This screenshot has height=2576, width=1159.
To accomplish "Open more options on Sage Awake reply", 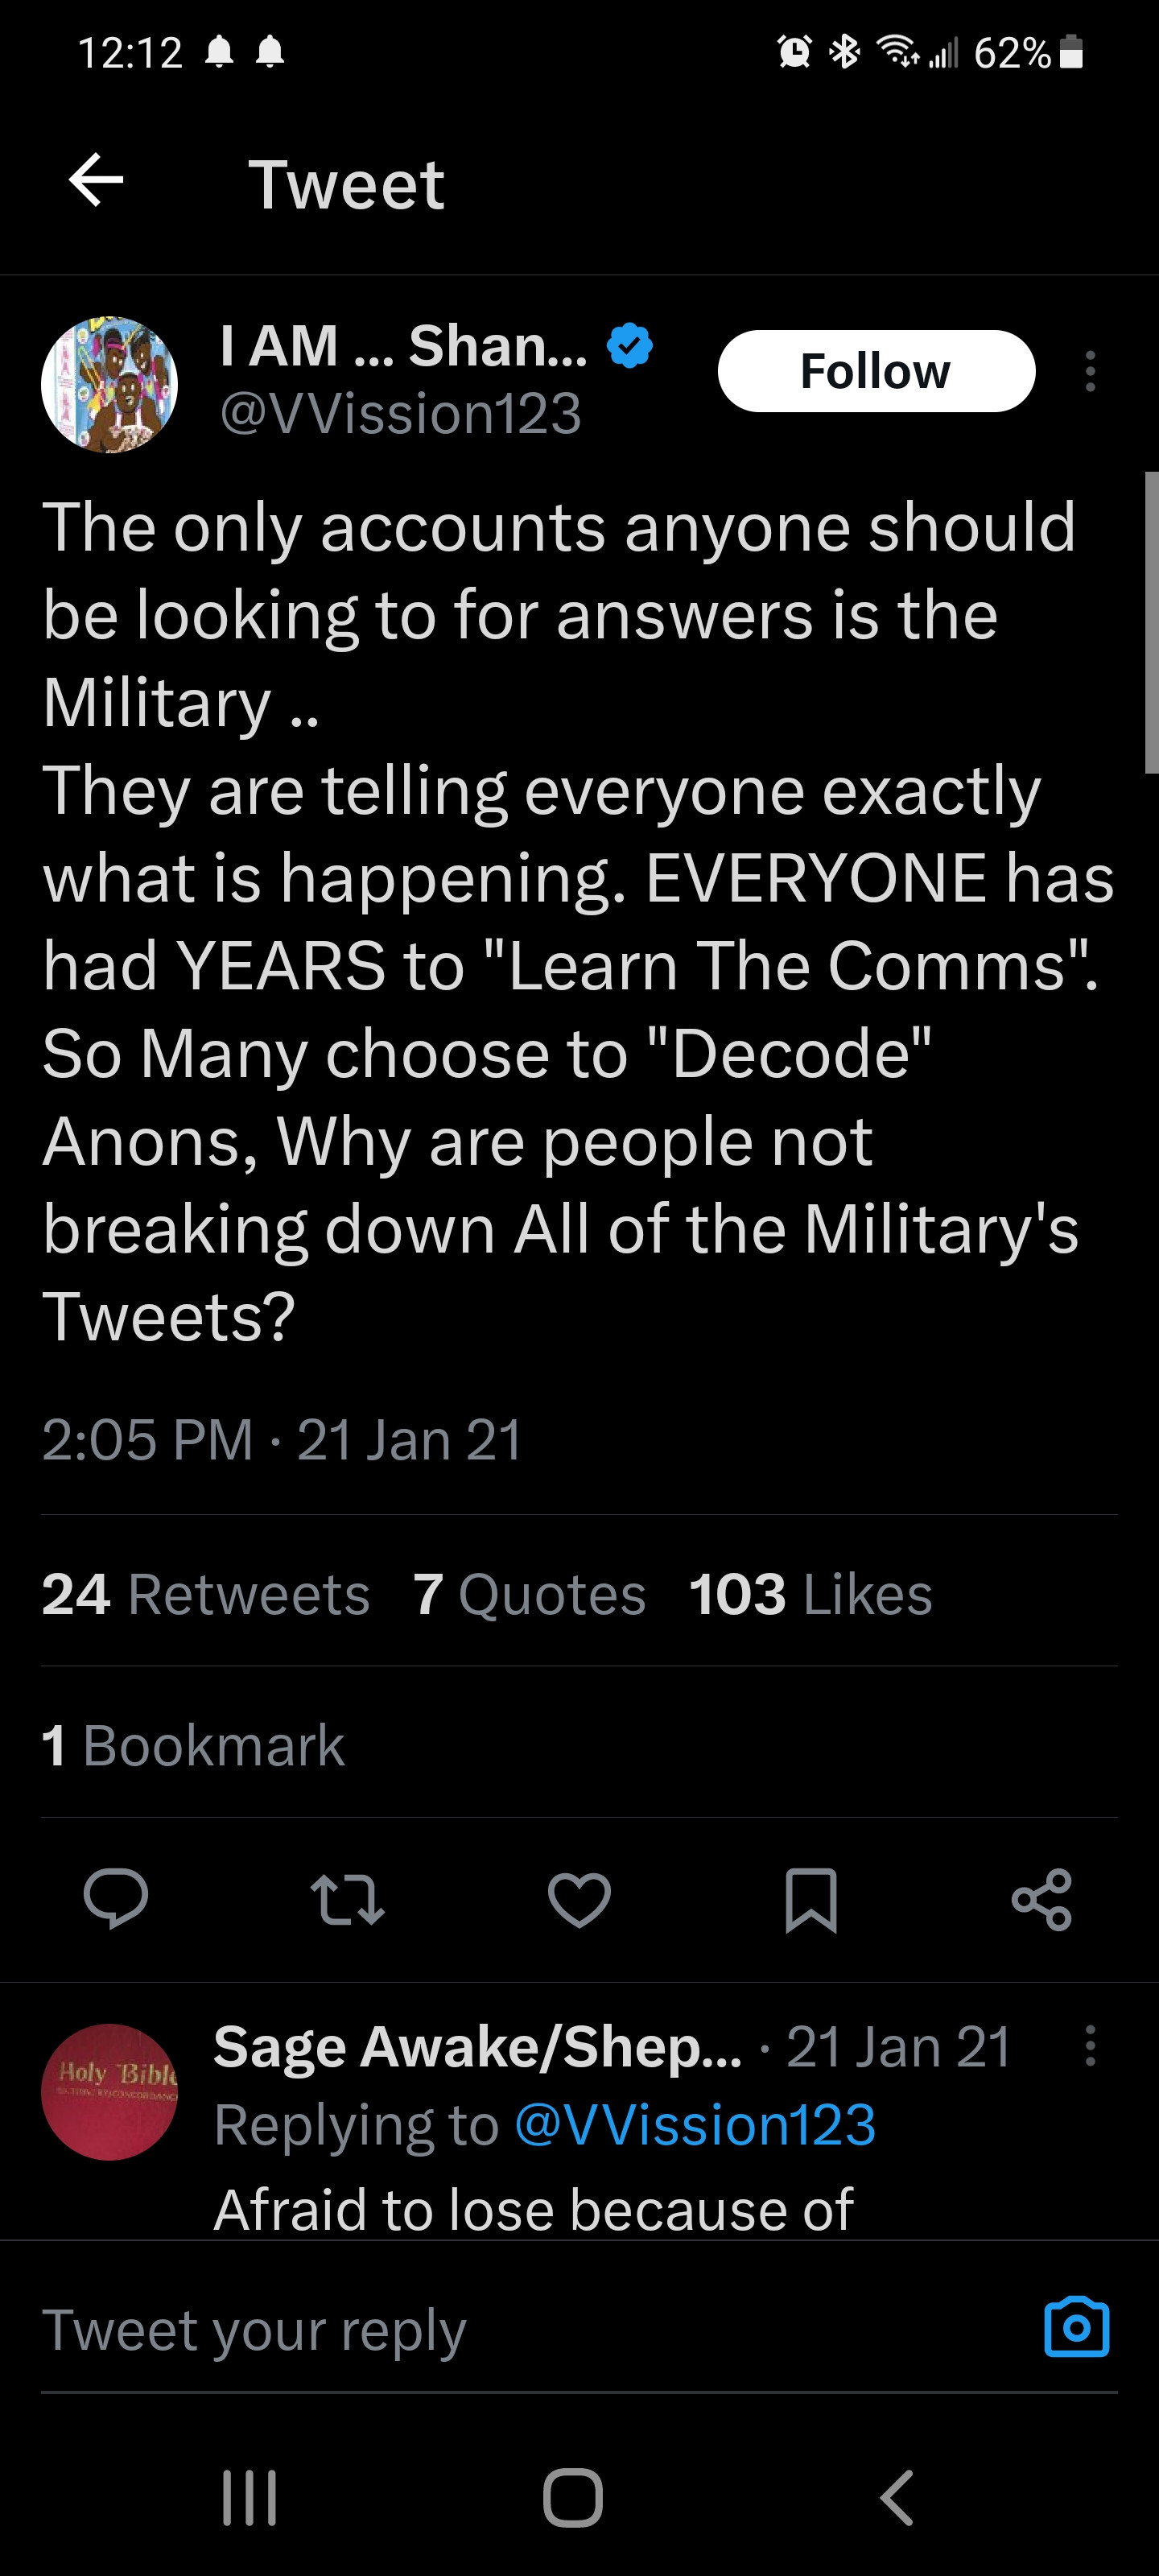I will tap(1090, 2046).
